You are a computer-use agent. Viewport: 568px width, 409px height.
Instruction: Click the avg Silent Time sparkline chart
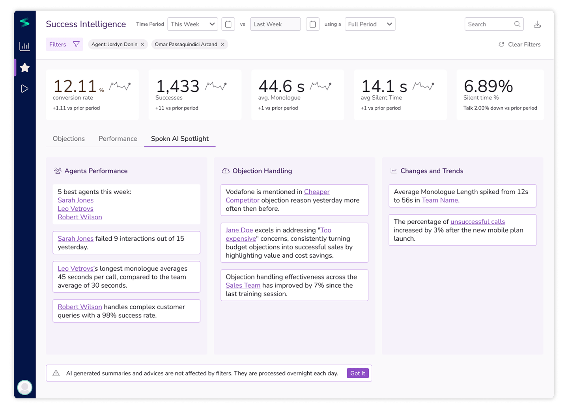coord(423,86)
